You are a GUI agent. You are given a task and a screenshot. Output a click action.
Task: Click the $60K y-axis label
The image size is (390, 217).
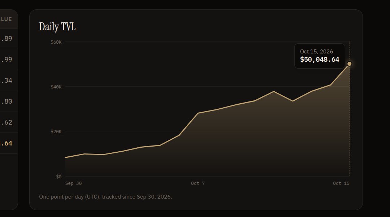tap(56, 42)
